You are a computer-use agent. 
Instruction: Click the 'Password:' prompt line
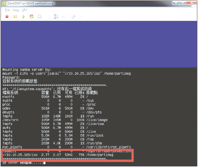pos(11,77)
